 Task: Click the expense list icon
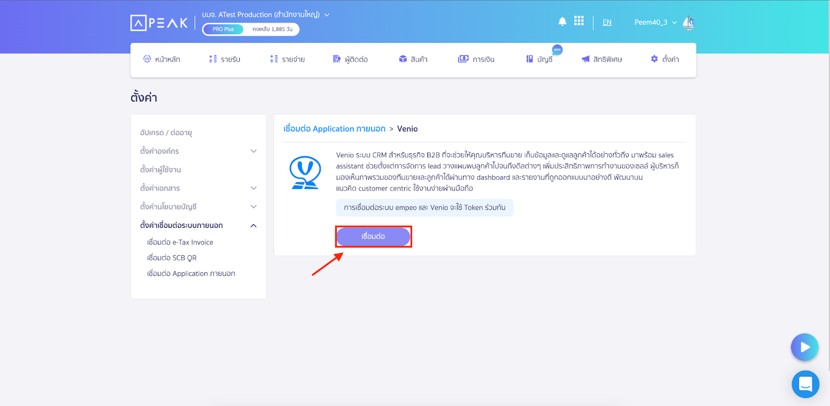click(x=274, y=59)
